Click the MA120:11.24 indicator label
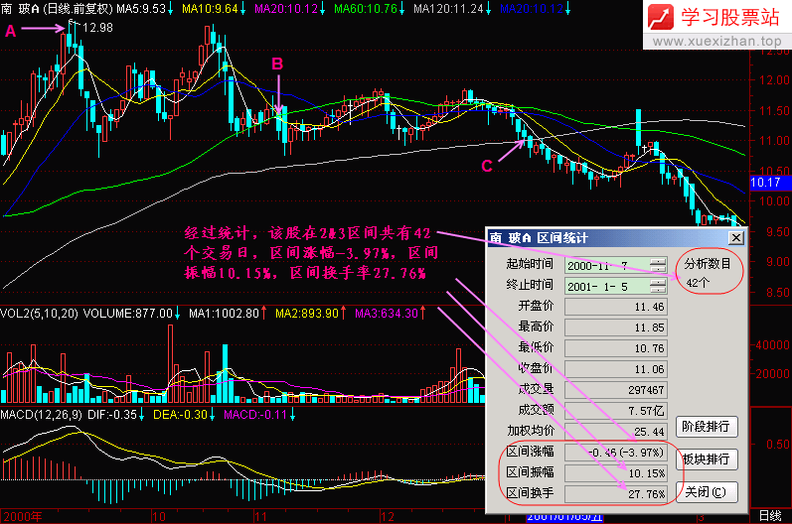 pyautogui.click(x=448, y=9)
